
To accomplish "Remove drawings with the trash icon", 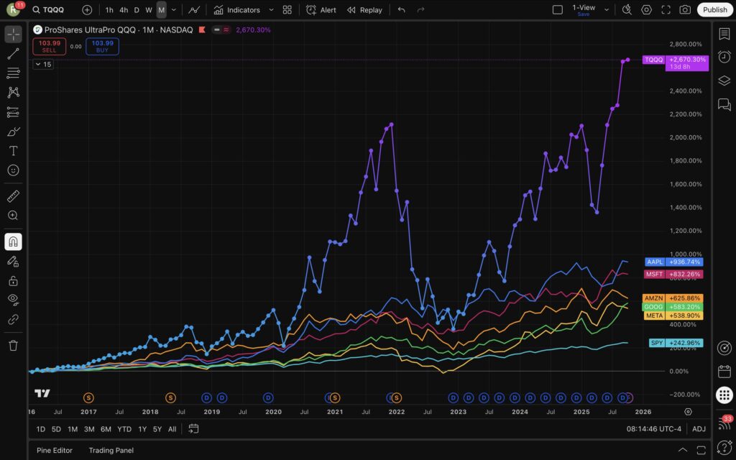I will click(12, 346).
